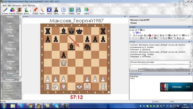This screenshot has height=109, width=193.
Task: Click the black bishop on d6
Action: (71, 47)
